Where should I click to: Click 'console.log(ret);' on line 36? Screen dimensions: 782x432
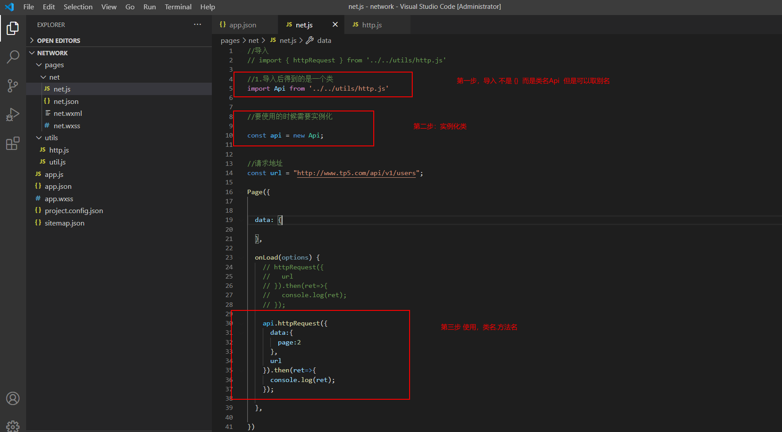tap(303, 380)
